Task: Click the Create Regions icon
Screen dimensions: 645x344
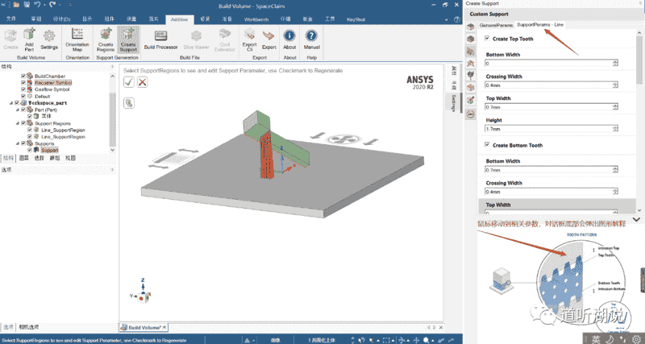Action: click(106, 39)
